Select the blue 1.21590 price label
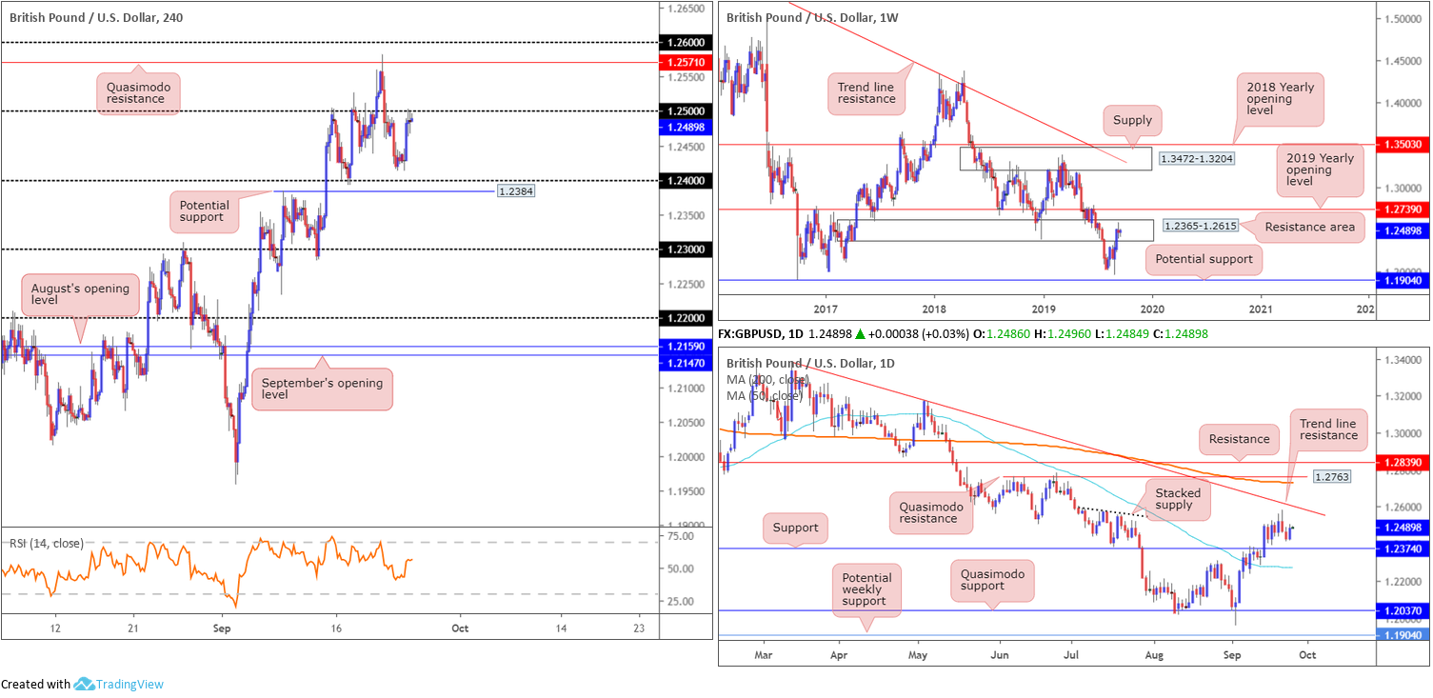 point(684,347)
